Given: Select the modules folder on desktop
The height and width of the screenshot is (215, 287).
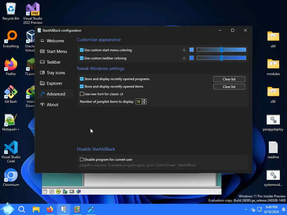Looking at the screenshot, I should pyautogui.click(x=273, y=67).
